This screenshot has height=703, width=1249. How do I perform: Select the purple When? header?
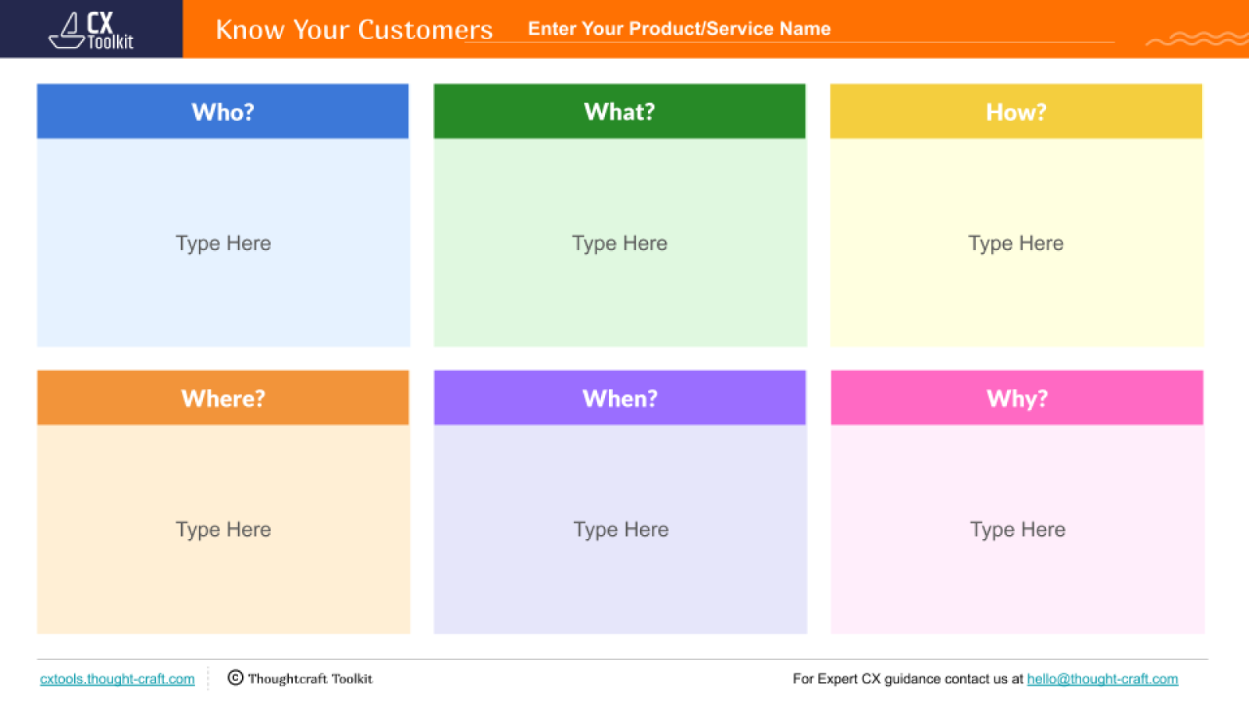620,398
